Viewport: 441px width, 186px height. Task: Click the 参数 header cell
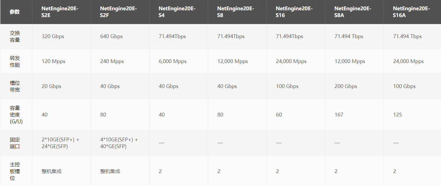pyautogui.click(x=14, y=12)
